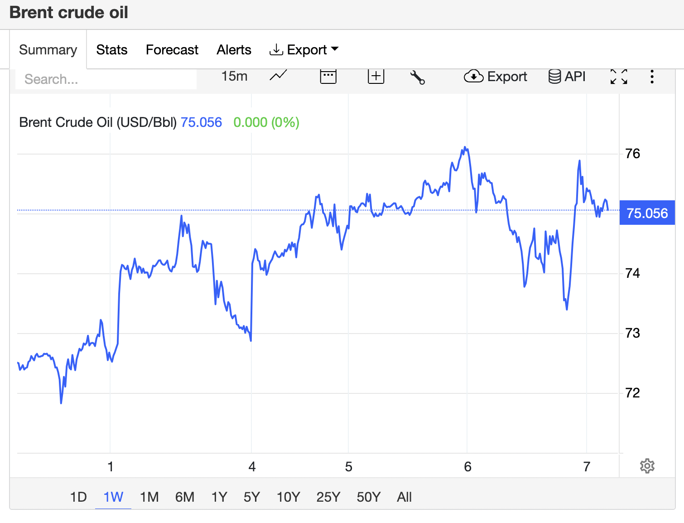
Task: Select the All time range
Action: [x=405, y=497]
